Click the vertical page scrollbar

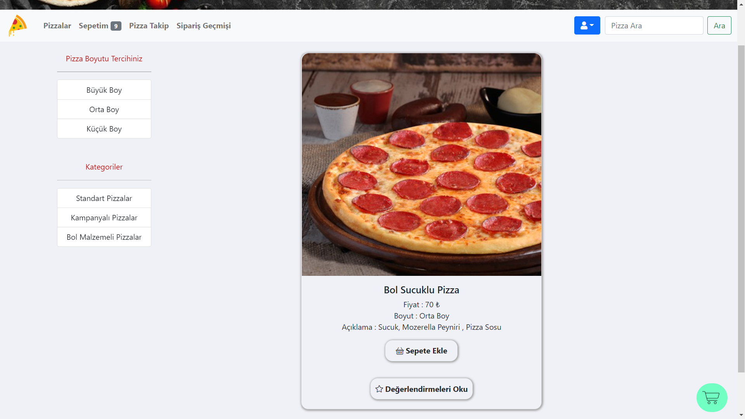coord(741,209)
